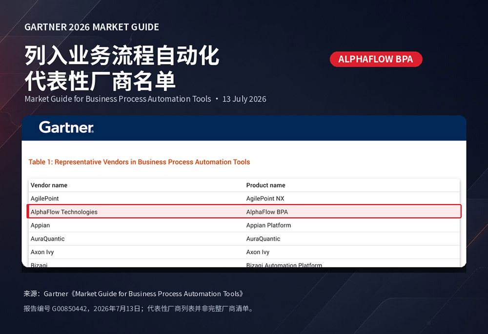Select the 'AgilePoint' vendor cell

click(x=44, y=199)
